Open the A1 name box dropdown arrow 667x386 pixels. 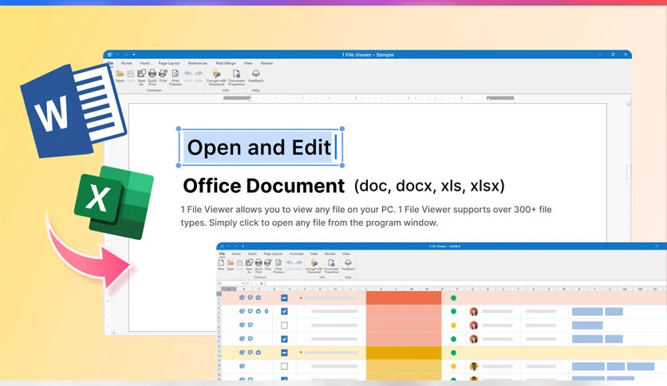pos(243,283)
